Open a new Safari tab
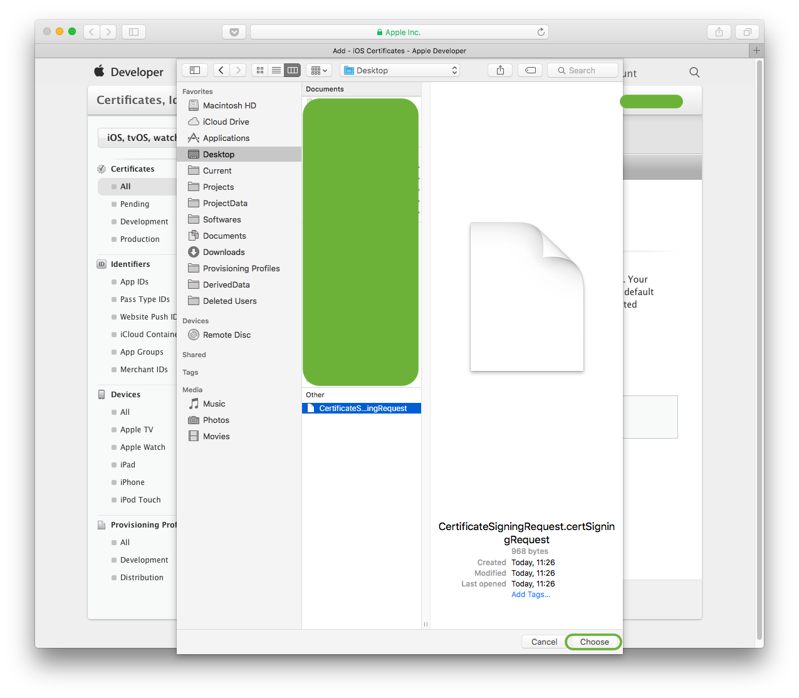 tap(756, 51)
